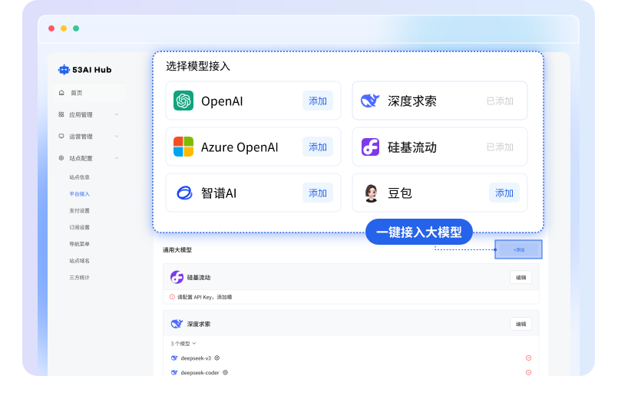This screenshot has height=399, width=618.
Task: Click the monitor icon beside 运营管理
Action: [x=61, y=137]
